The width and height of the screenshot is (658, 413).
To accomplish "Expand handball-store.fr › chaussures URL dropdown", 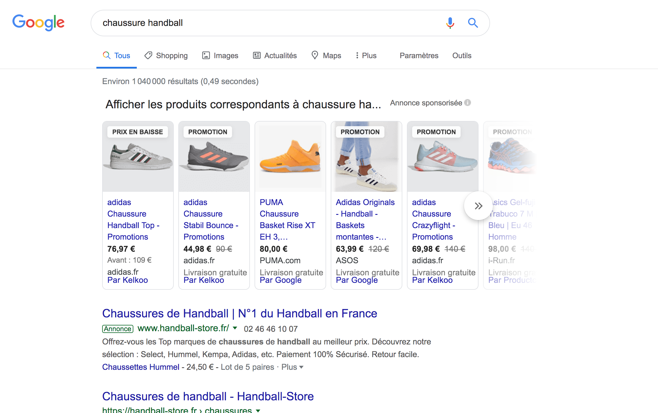I will pyautogui.click(x=258, y=410).
